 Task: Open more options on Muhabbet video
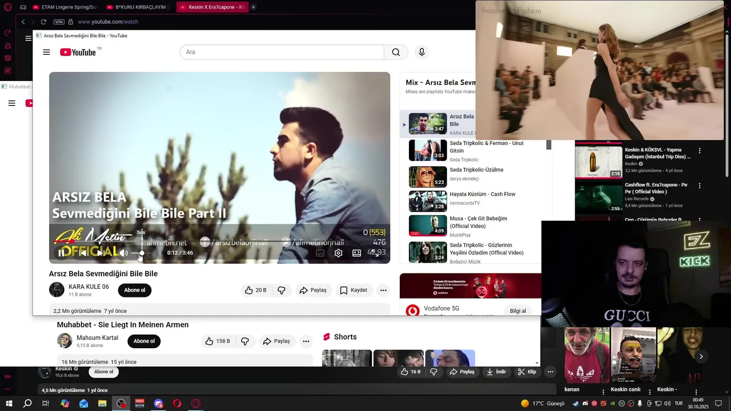coord(306,341)
